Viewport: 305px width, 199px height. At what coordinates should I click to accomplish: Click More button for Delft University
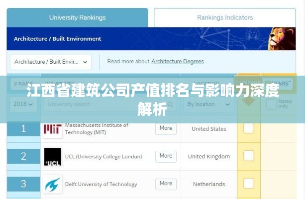click(x=166, y=184)
